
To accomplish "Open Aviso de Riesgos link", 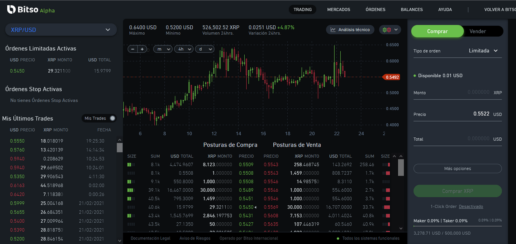I will point(195,238).
